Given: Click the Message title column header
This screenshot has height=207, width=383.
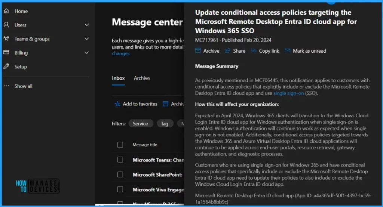Looking at the screenshot, I should [x=145, y=145].
